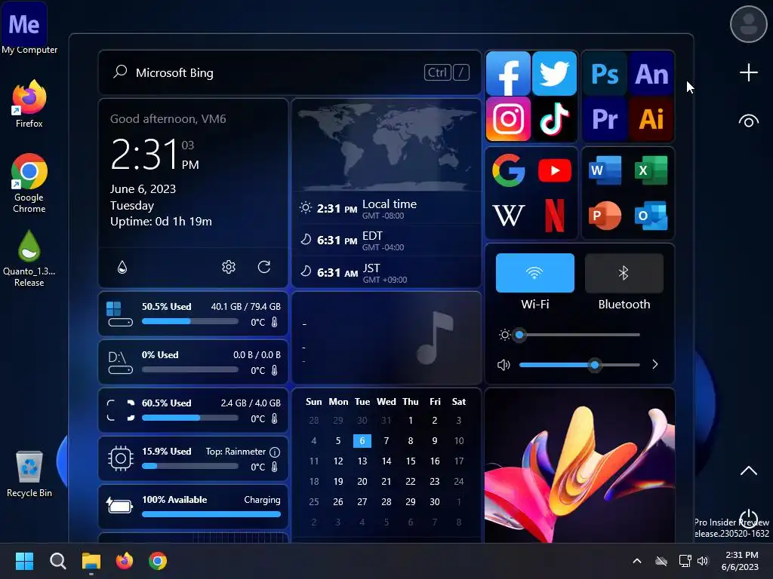Image resolution: width=773 pixels, height=579 pixels.
Task: Click the world map in time zone widget
Action: 386,146
